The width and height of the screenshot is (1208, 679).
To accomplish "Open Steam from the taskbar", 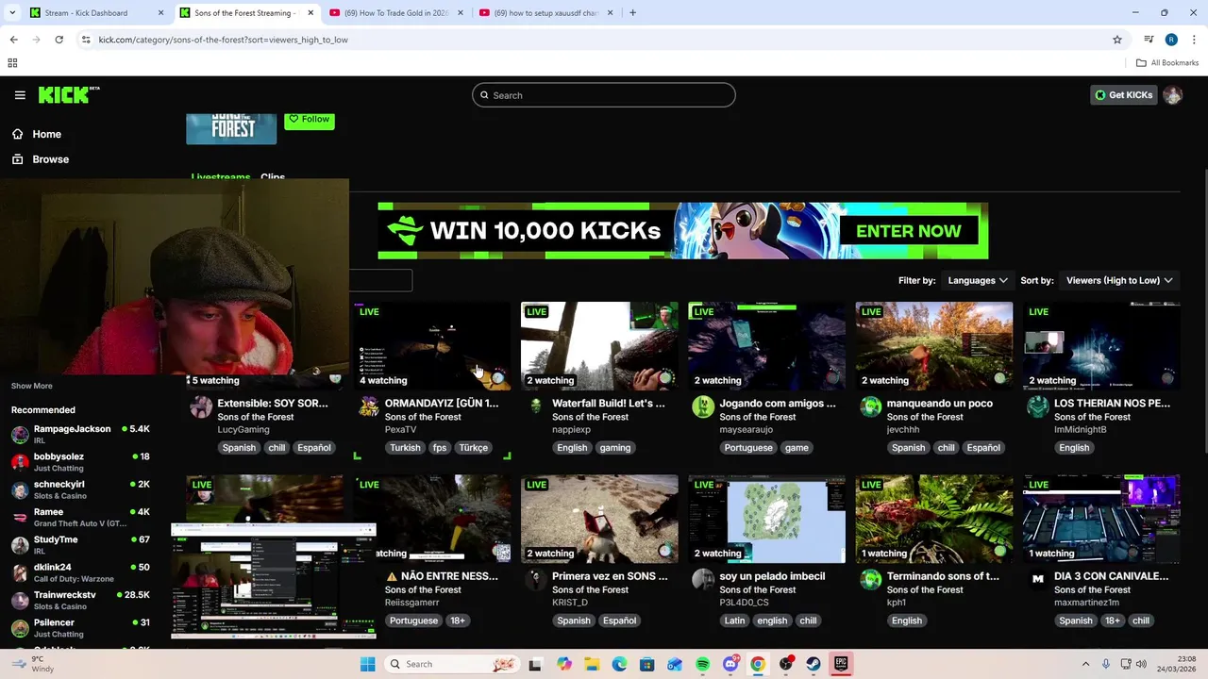I will [813, 664].
